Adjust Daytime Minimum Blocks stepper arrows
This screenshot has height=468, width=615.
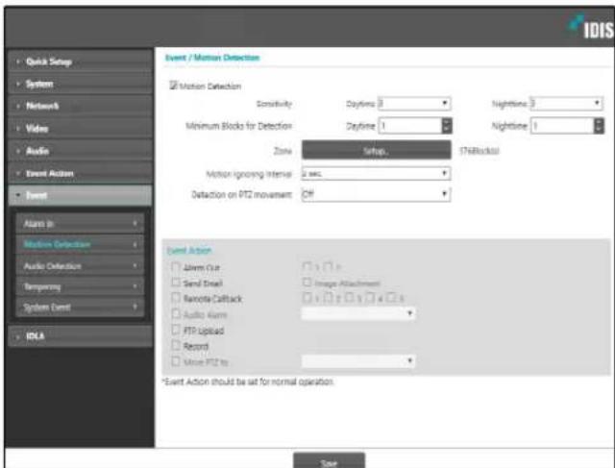(x=447, y=126)
